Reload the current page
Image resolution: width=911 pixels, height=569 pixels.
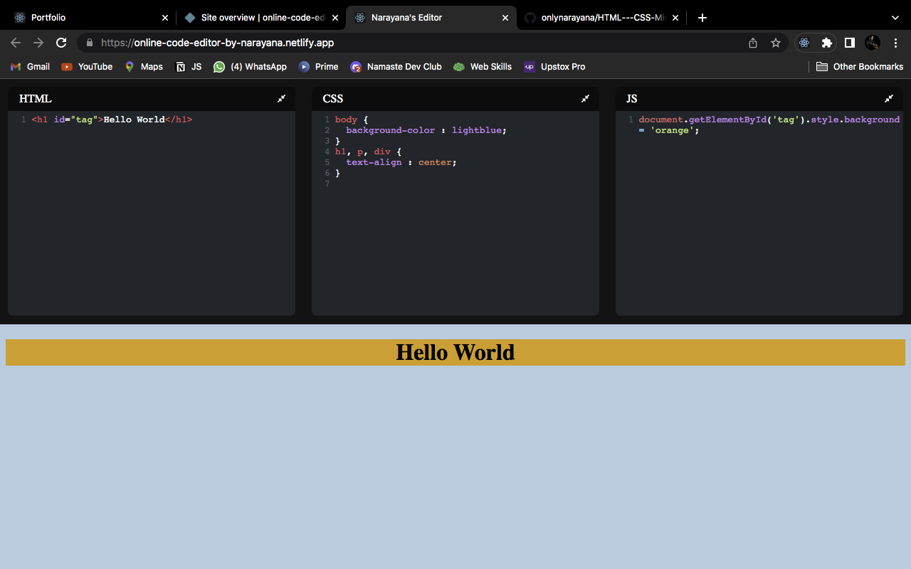click(61, 43)
